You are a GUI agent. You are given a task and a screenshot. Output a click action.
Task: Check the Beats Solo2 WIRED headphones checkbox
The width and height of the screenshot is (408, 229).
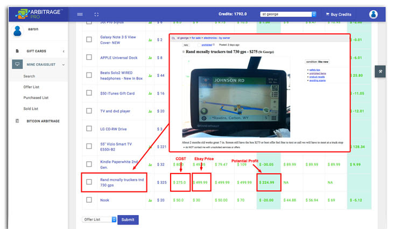click(89, 75)
